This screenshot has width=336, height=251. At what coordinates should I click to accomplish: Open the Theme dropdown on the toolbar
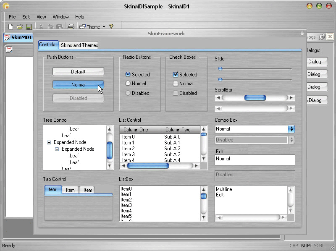(104, 26)
